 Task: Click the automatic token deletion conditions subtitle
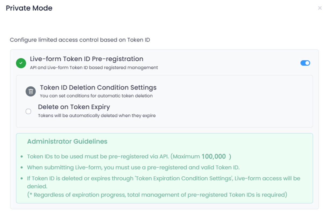(x=96, y=96)
